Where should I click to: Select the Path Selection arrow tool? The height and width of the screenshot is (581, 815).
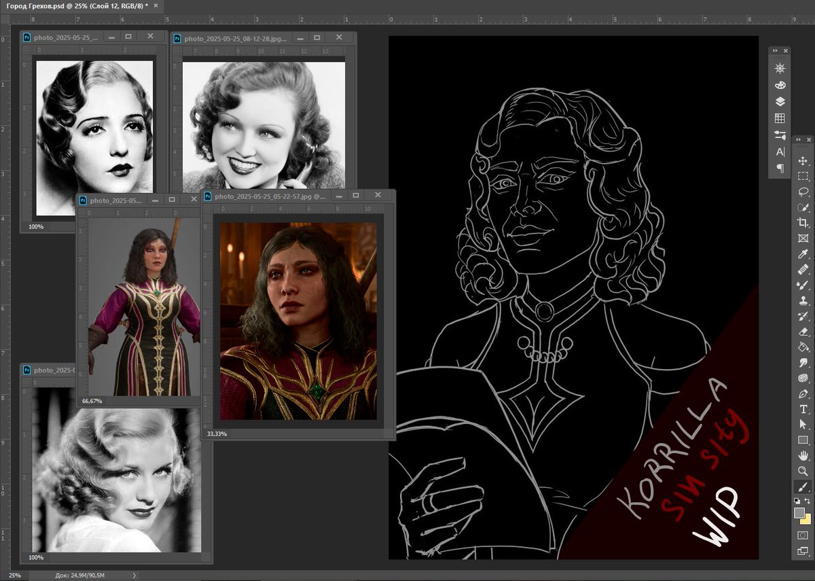803,425
